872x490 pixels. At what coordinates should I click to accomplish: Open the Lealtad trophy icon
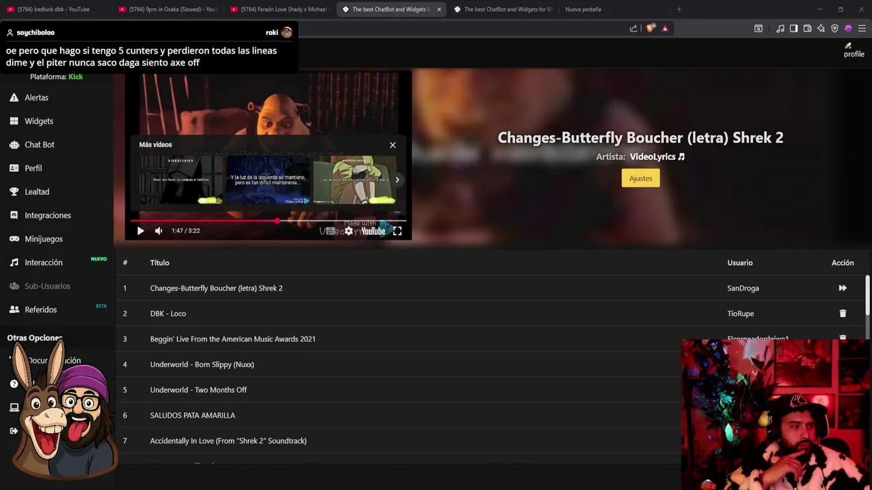[x=14, y=192]
